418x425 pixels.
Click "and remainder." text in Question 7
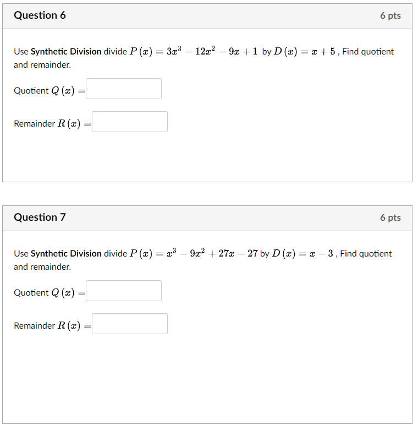pyautogui.click(x=42, y=267)
